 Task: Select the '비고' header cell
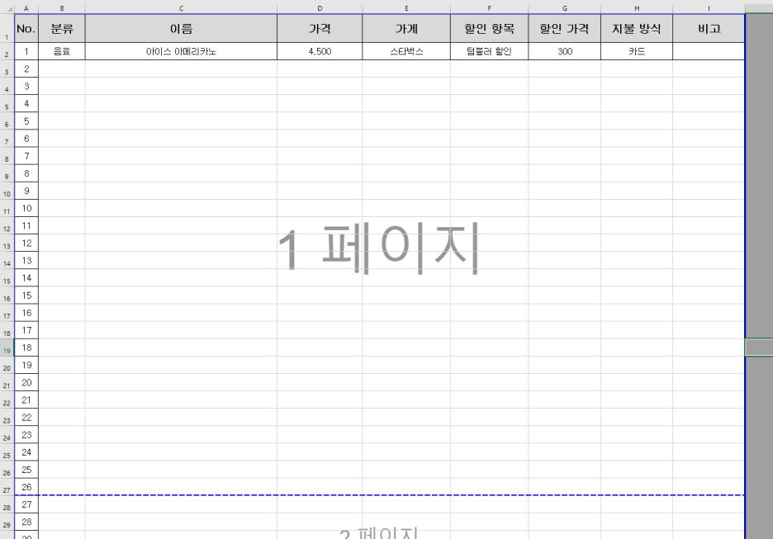709,29
